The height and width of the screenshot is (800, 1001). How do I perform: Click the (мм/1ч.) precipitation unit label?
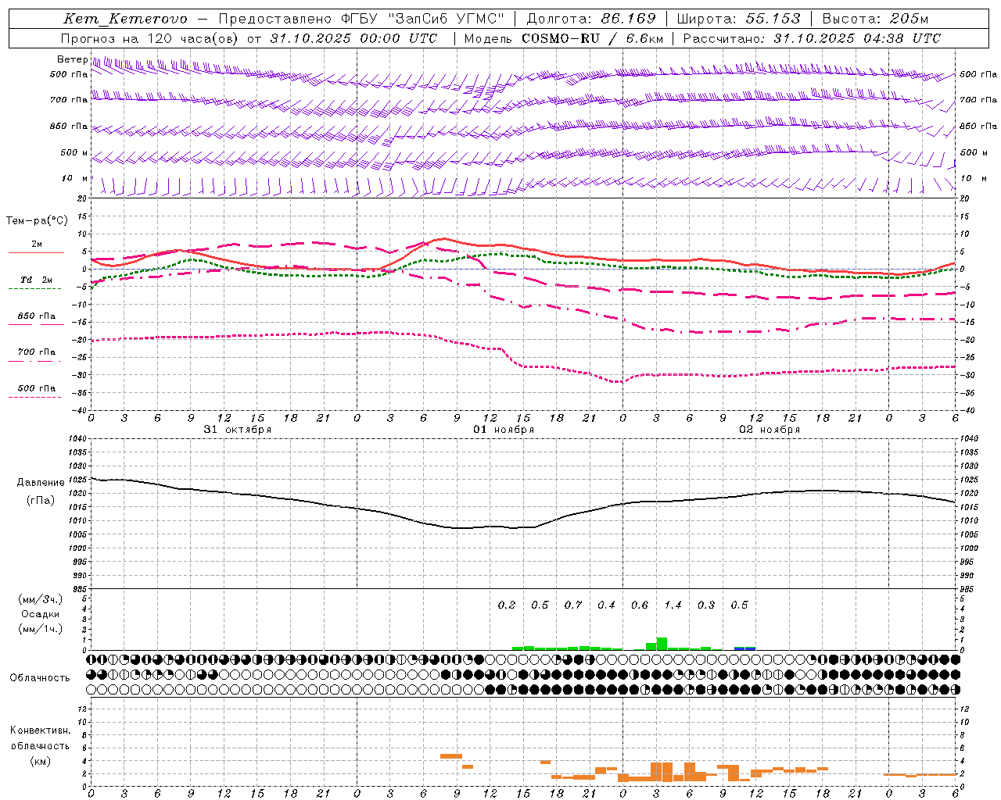click(41, 629)
